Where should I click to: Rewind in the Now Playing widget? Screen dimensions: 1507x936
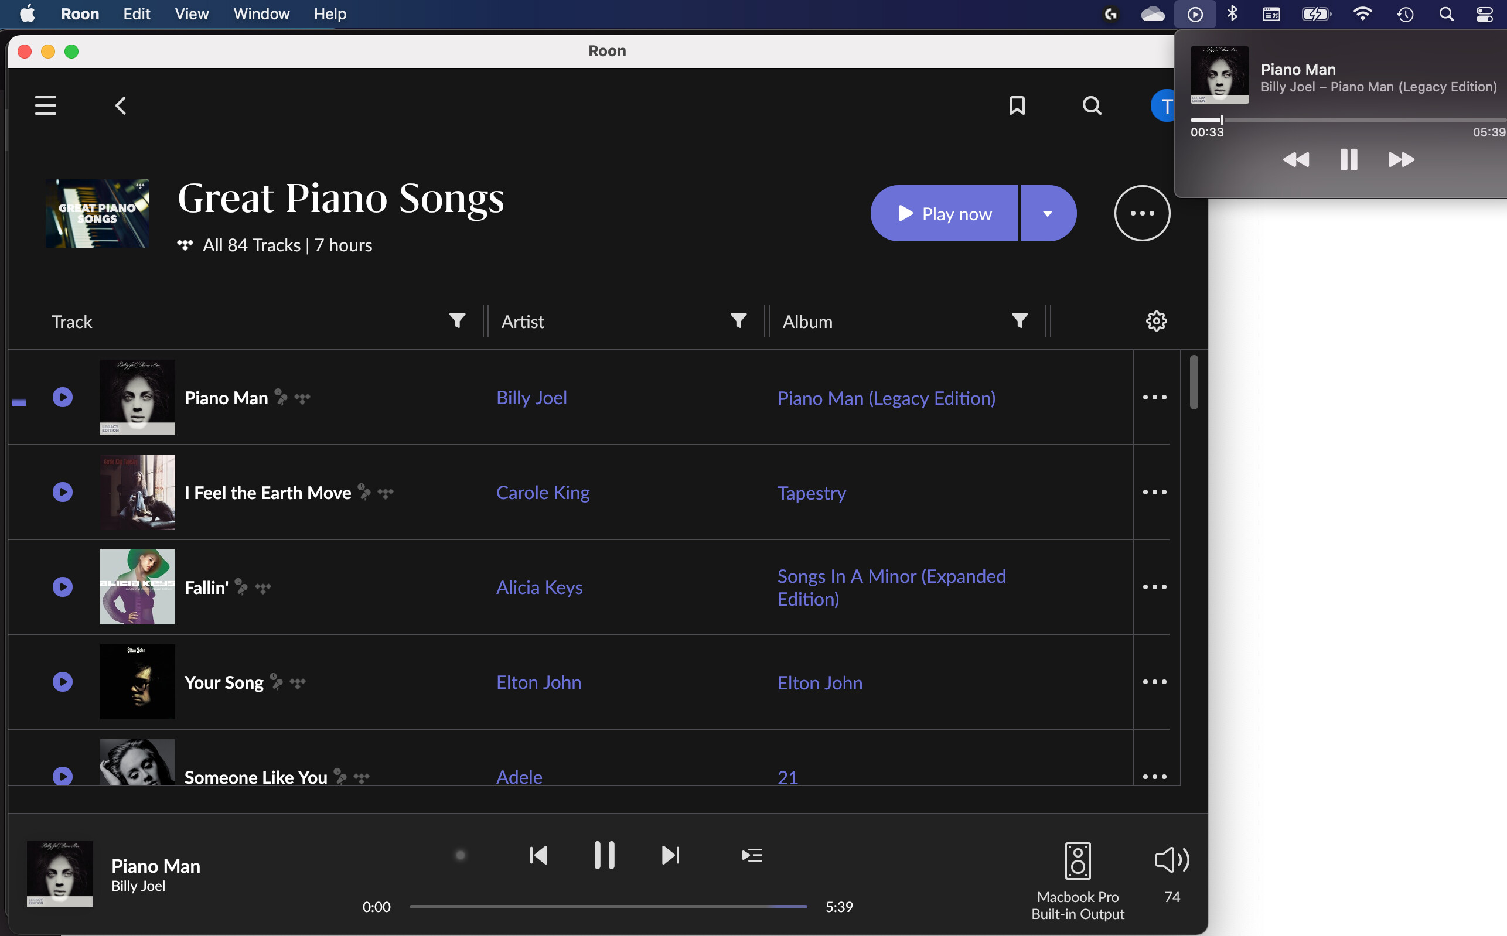tap(1296, 160)
